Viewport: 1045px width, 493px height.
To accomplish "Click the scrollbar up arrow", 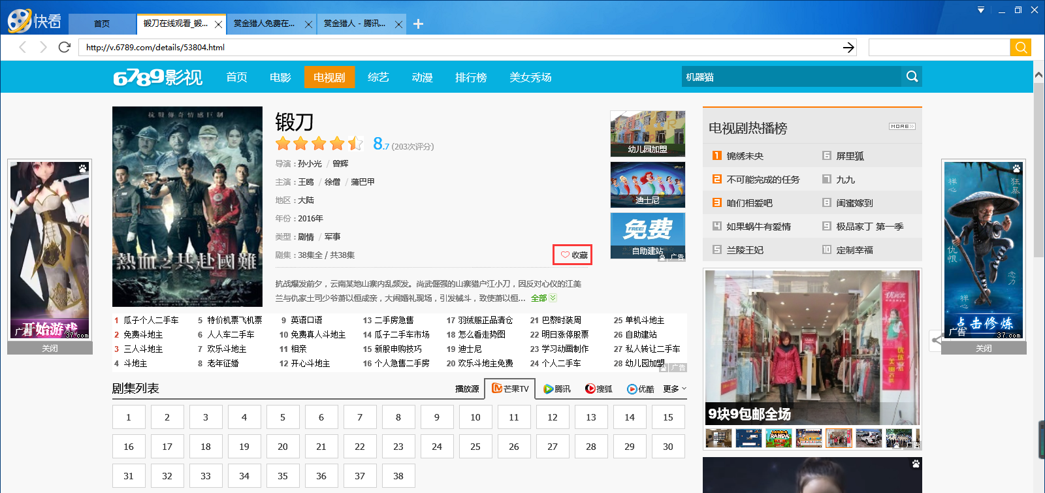I will click(1038, 75).
